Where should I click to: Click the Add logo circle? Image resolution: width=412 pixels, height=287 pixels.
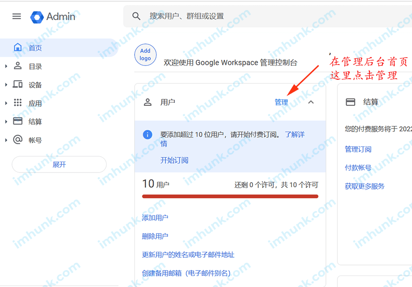(145, 54)
